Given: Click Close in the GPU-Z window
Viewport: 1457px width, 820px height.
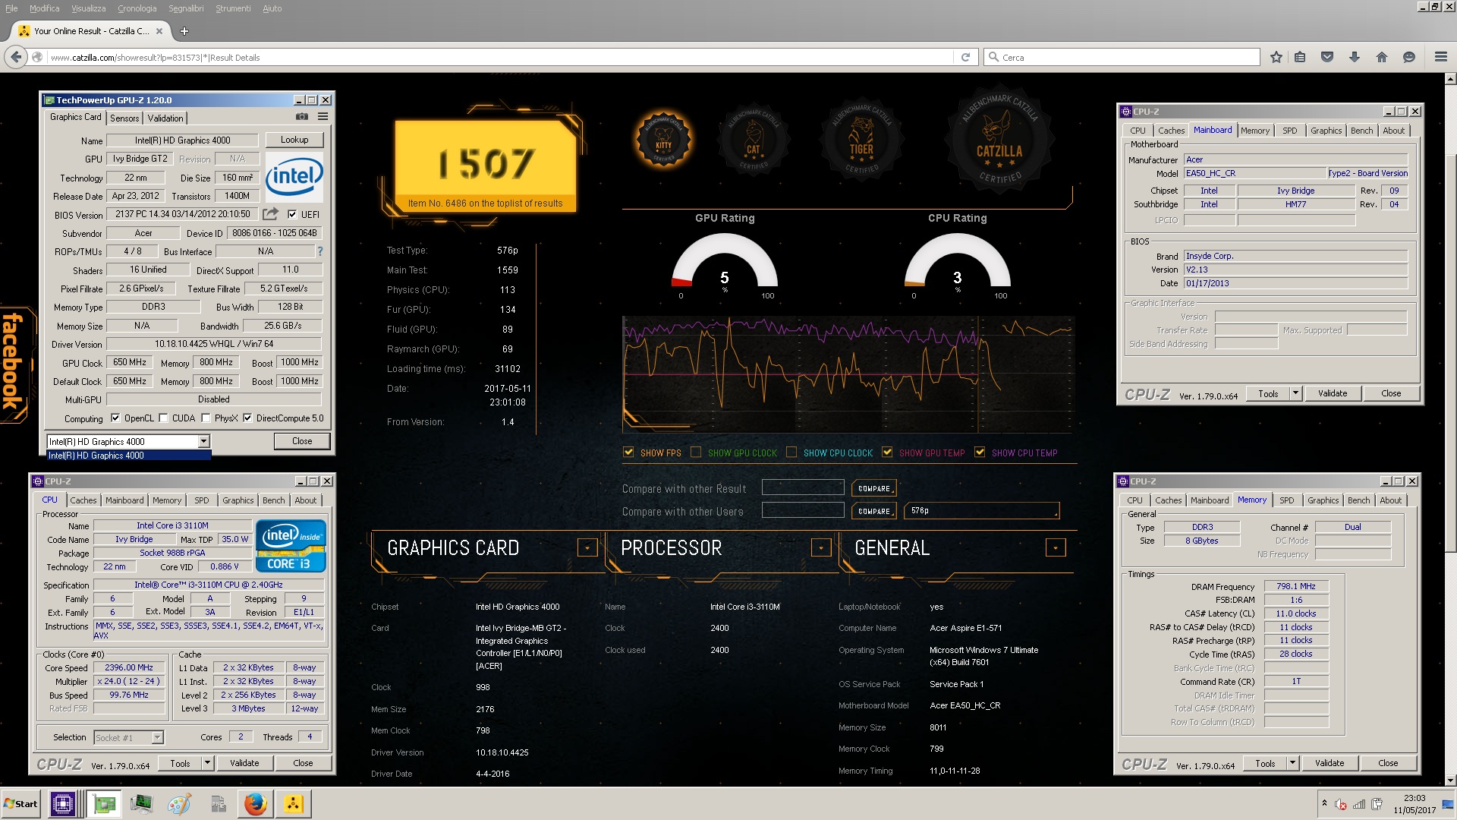Looking at the screenshot, I should pos(302,441).
